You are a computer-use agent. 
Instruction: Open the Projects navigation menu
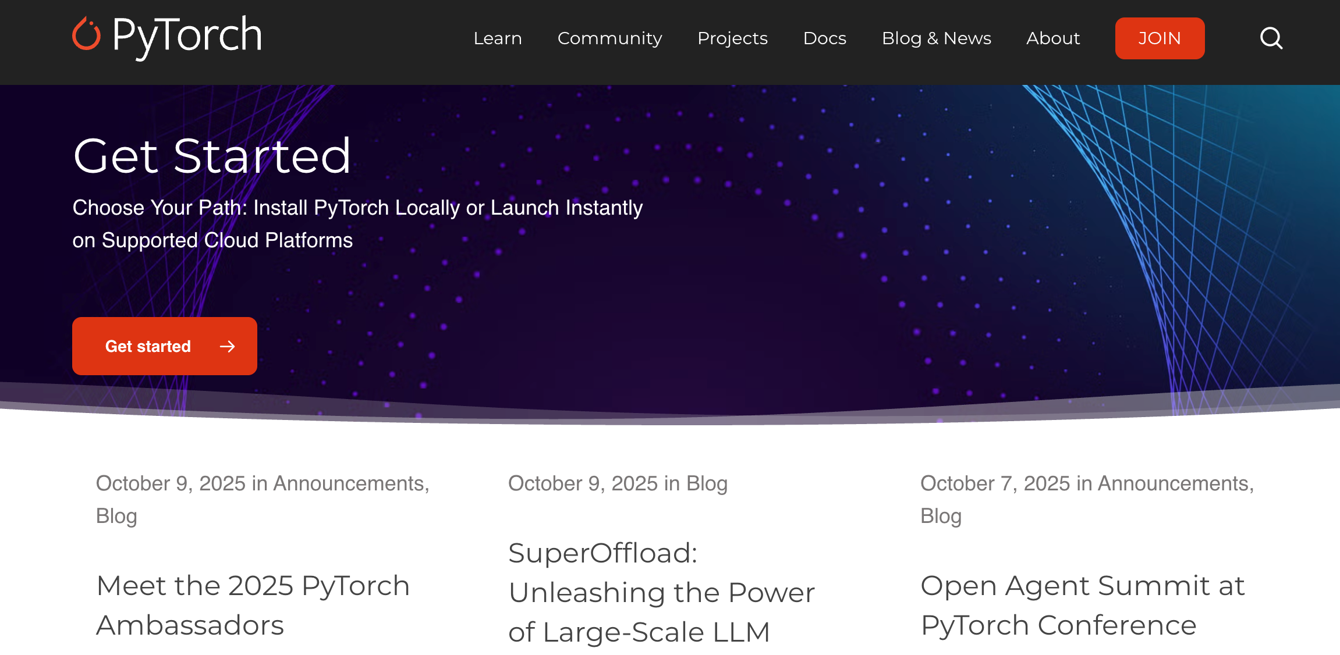tap(732, 38)
